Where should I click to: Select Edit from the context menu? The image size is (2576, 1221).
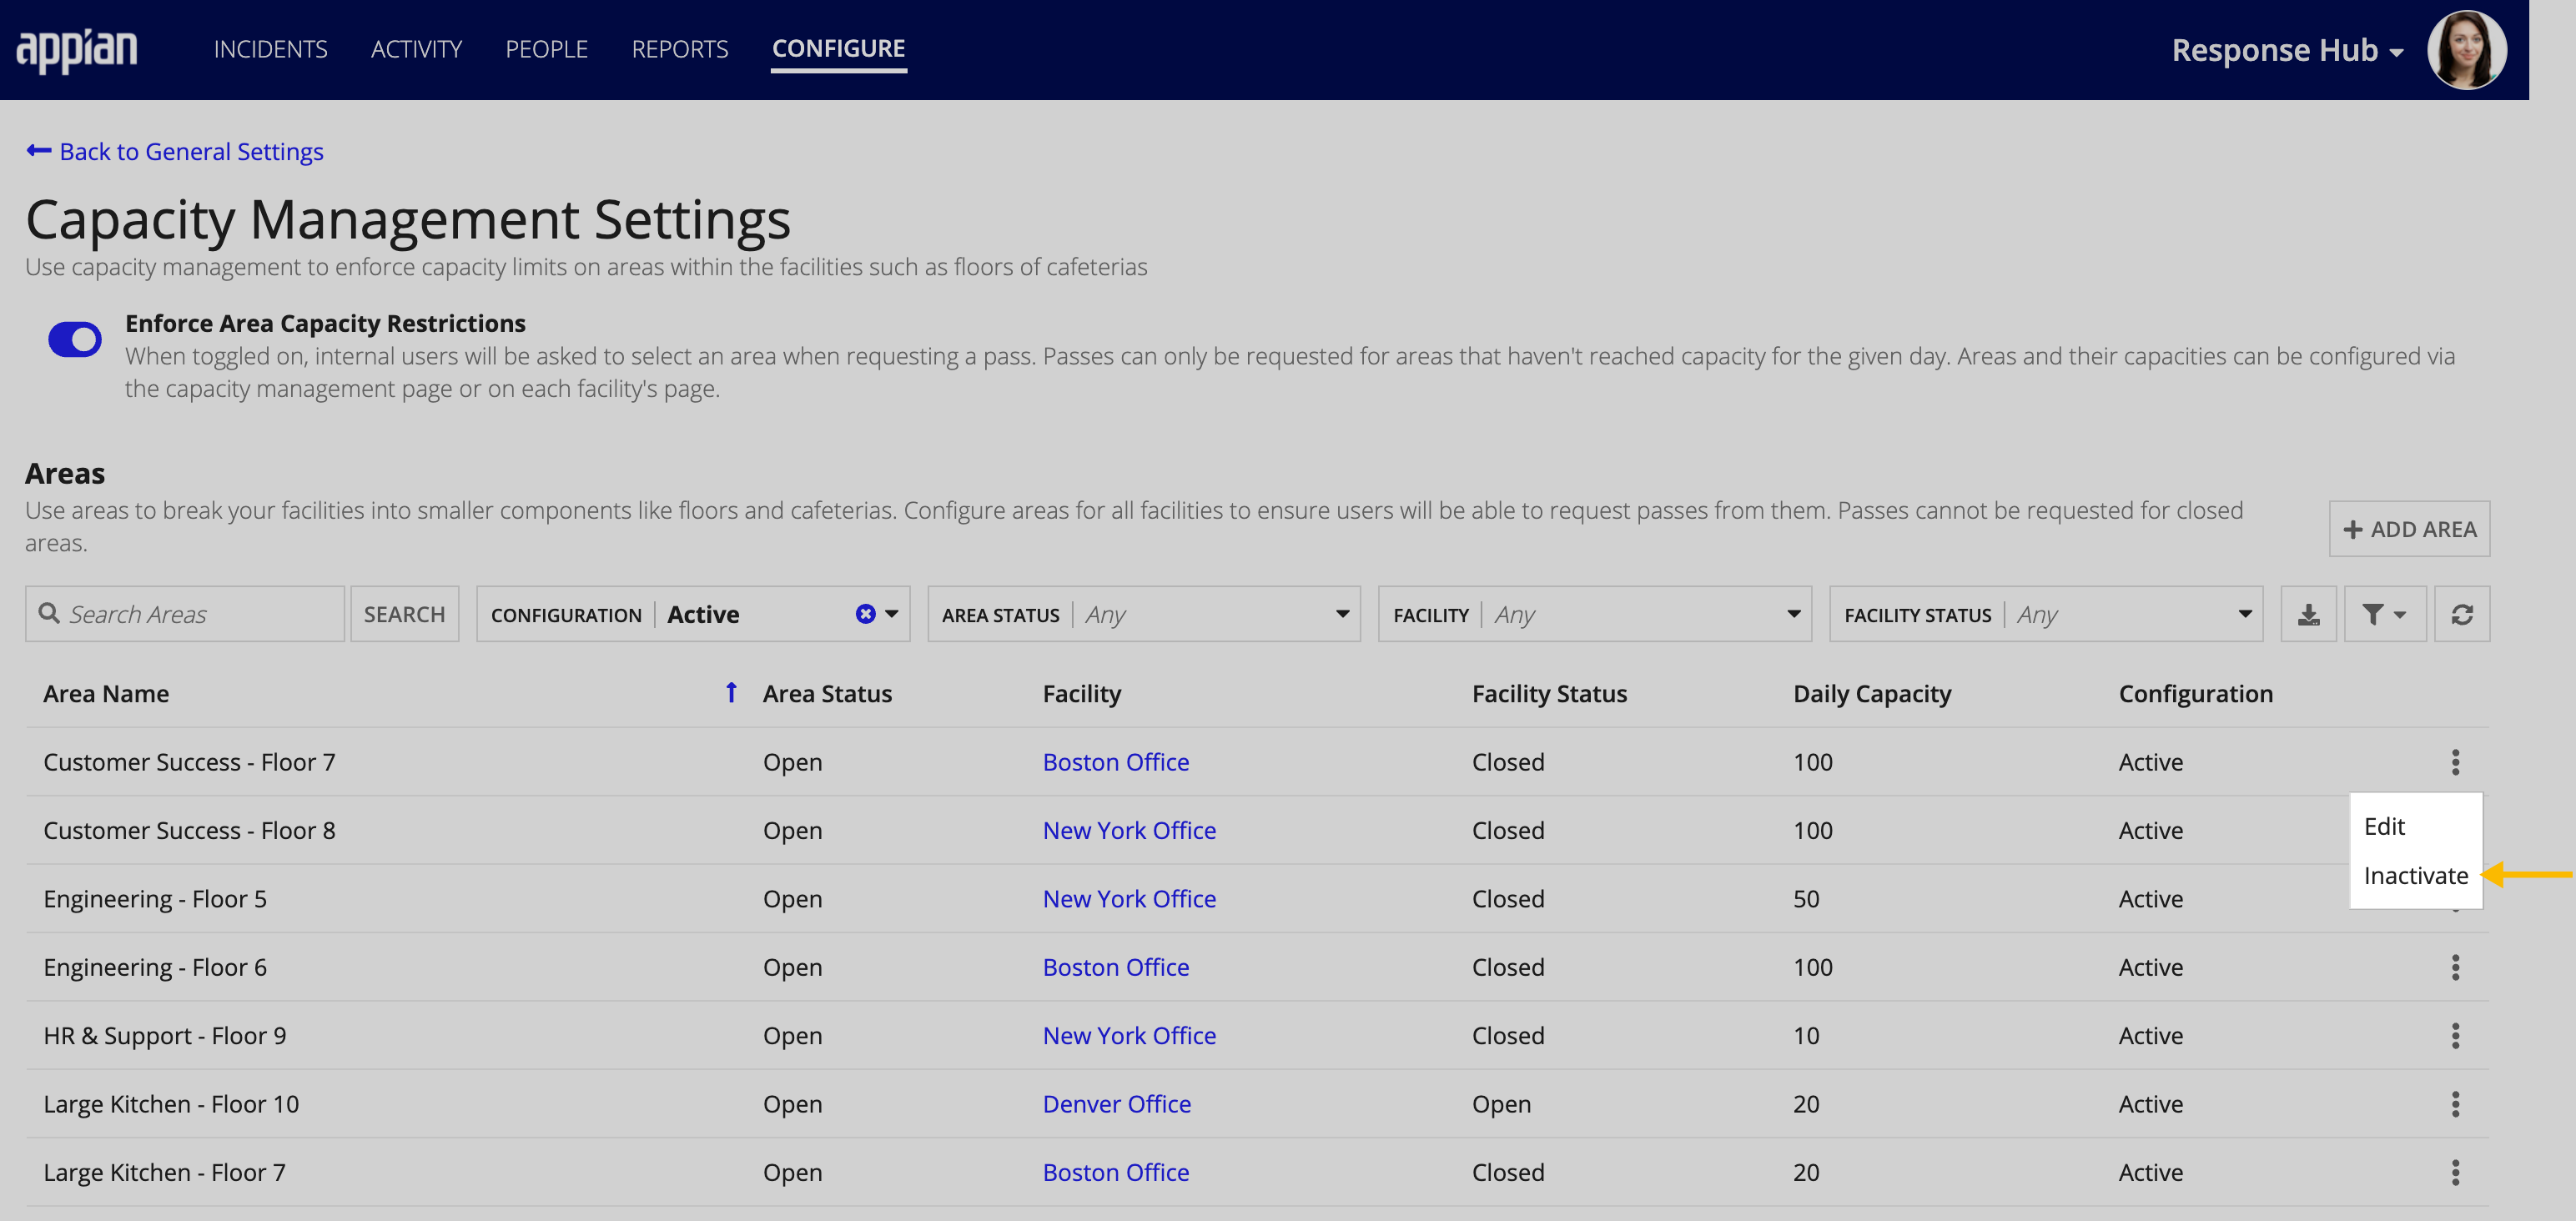tap(2384, 825)
